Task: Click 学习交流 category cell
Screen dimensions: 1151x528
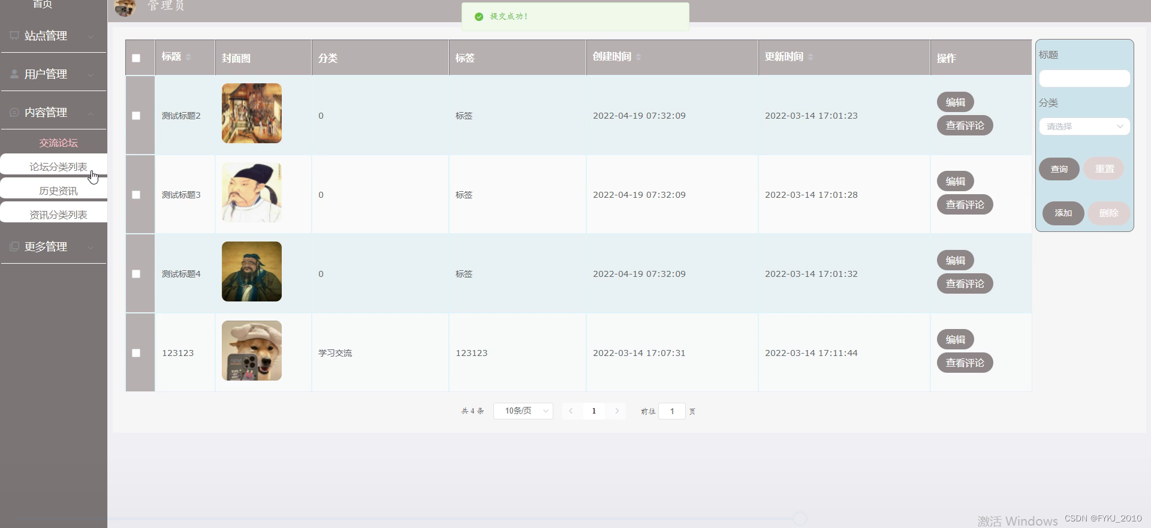Action: [335, 353]
